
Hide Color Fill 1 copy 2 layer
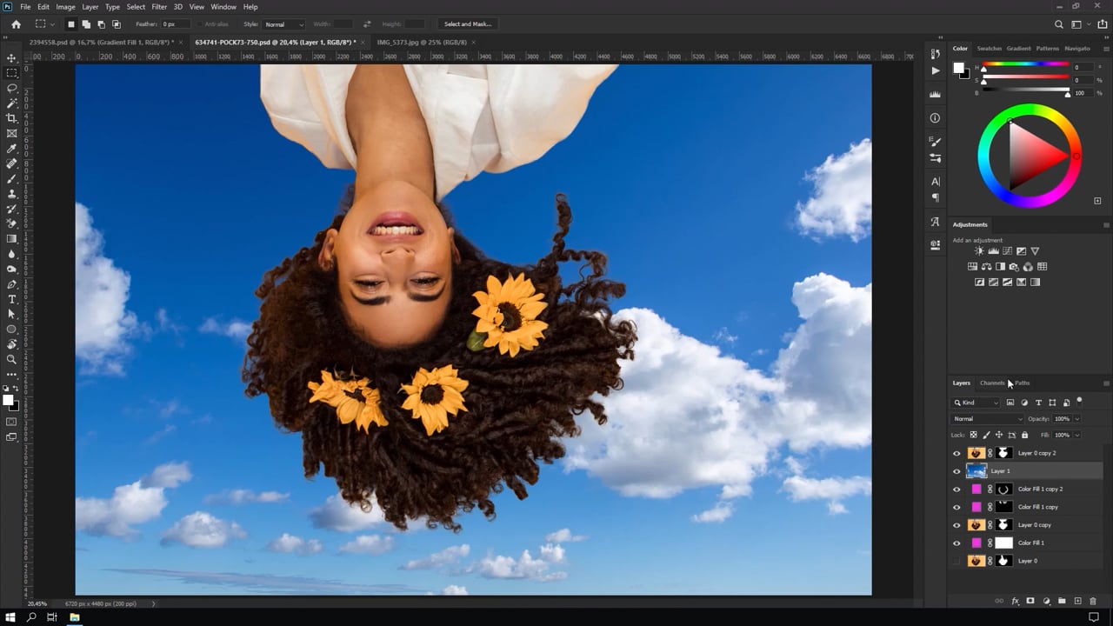coord(956,489)
